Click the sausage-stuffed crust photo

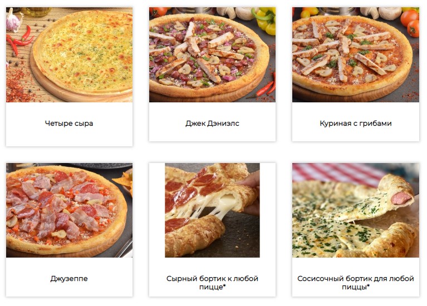[356, 210]
